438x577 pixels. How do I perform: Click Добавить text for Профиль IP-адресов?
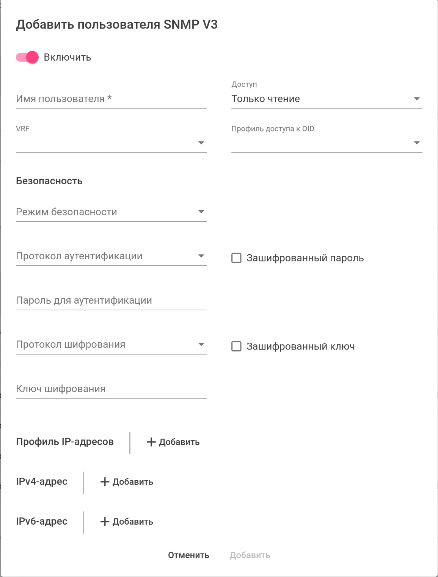coord(179,442)
